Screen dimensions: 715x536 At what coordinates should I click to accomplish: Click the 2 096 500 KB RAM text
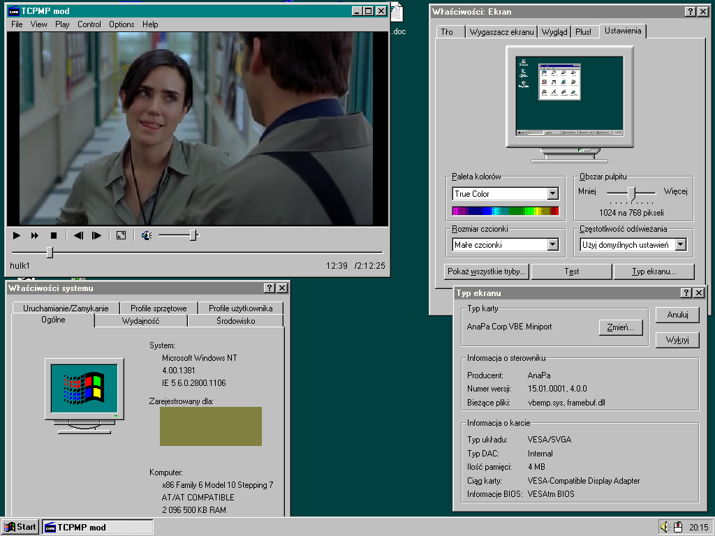[x=194, y=510]
